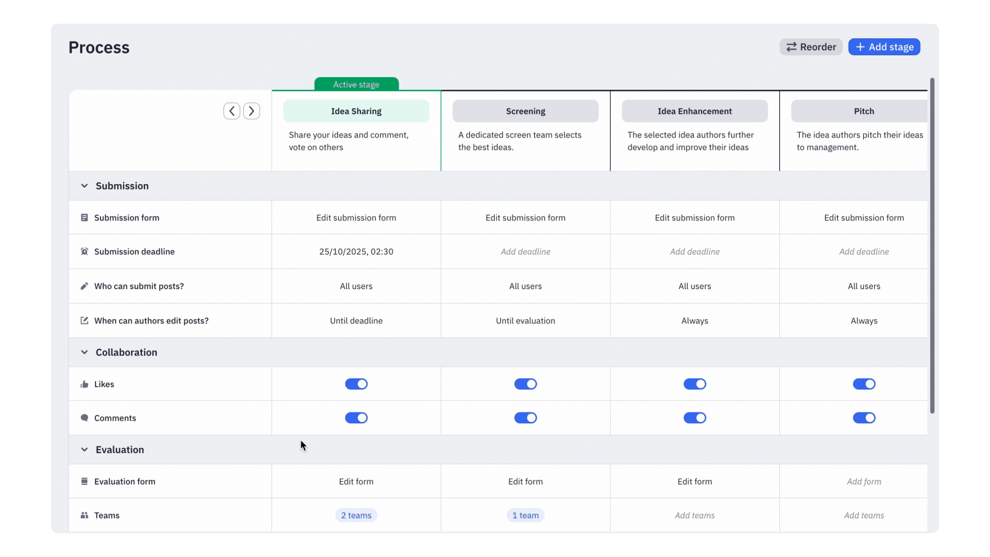Click the Add stage button
The height and width of the screenshot is (557, 990).
tap(884, 46)
